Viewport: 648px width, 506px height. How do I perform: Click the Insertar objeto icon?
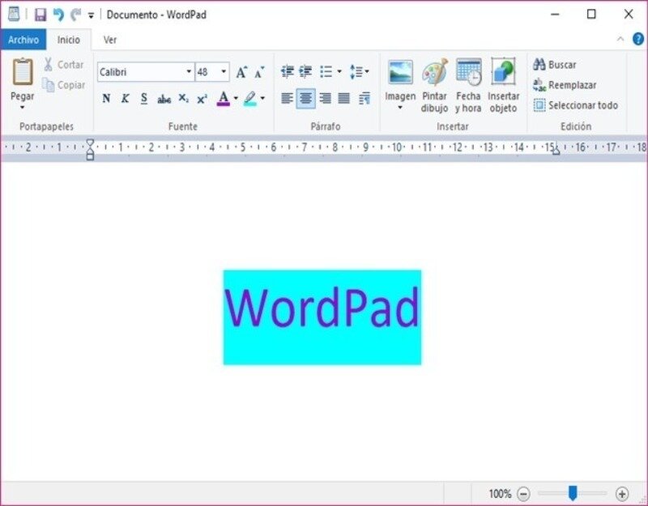click(503, 72)
